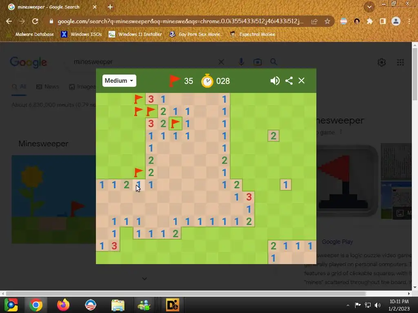This screenshot has height=313, width=418.
Task: Open the Chrome profile avatar
Action: (x=396, y=21)
